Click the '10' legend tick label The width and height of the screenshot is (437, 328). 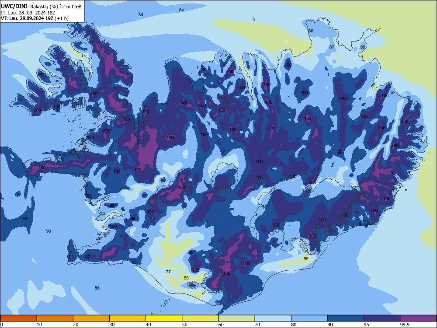39,325
